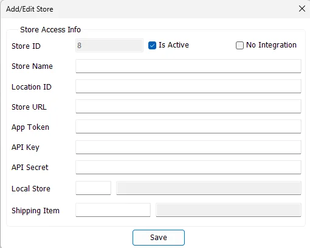Image resolution: width=310 pixels, height=248 pixels.
Task: Click the Add/Edit Store window title
Action: point(30,9)
